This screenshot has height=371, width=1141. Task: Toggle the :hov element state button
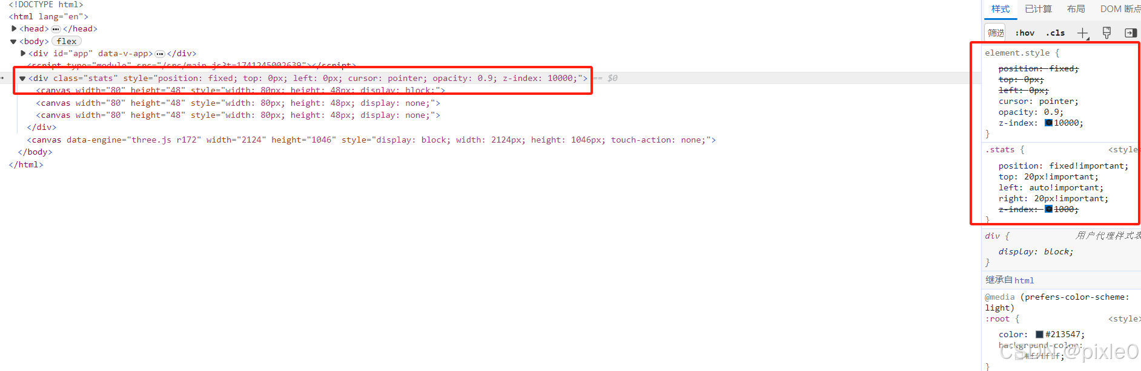tap(1025, 33)
